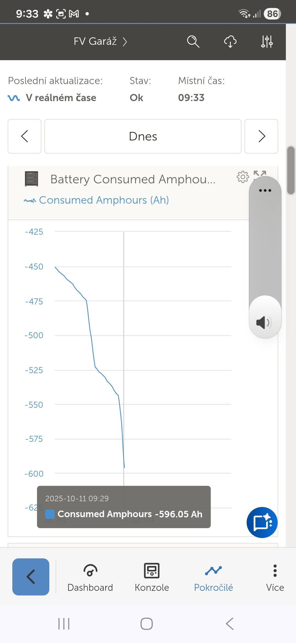Open chart settings gear icon
296x643 pixels.
[243, 177]
